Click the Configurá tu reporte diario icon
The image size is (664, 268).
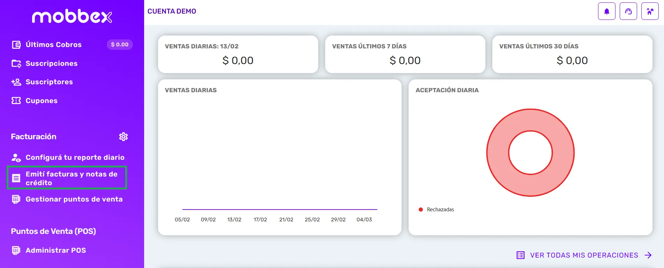(16, 158)
